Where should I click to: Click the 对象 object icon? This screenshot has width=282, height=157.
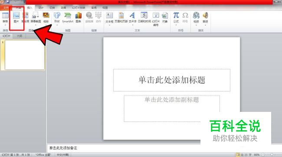click(165, 16)
